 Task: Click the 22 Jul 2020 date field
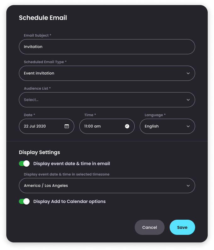(x=47, y=126)
